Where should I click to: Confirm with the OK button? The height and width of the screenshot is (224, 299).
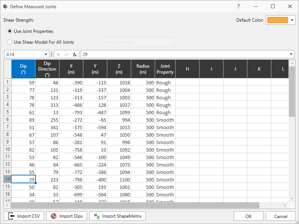(249, 216)
